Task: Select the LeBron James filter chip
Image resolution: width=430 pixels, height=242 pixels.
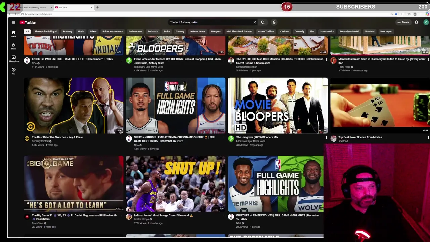Action: coord(198,32)
